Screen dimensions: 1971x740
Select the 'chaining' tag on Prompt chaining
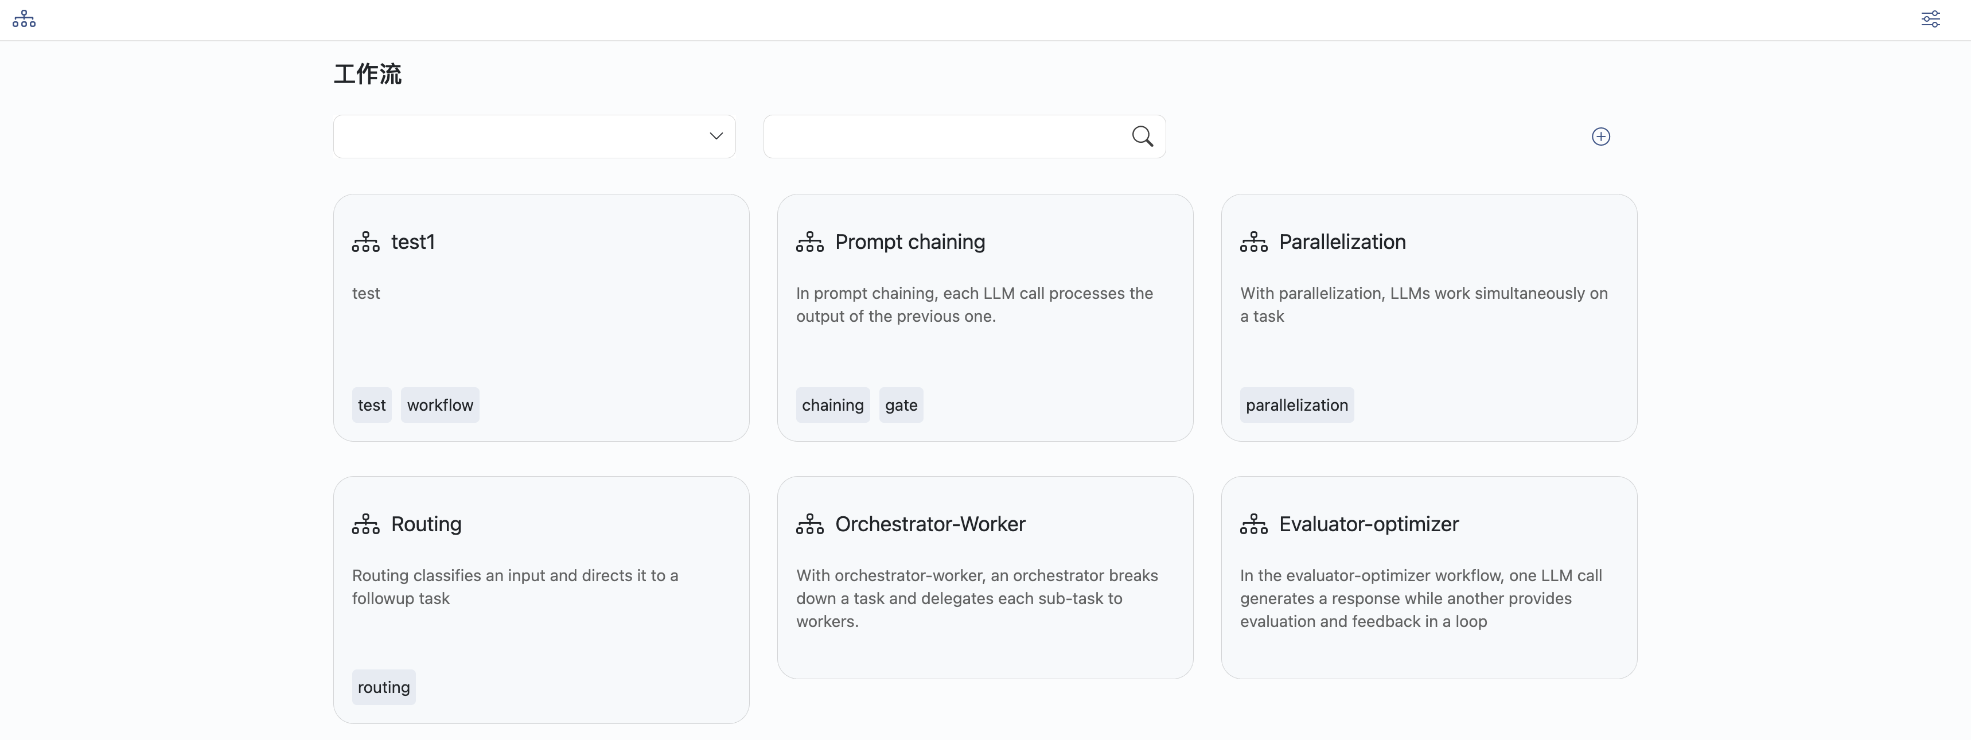[832, 405]
